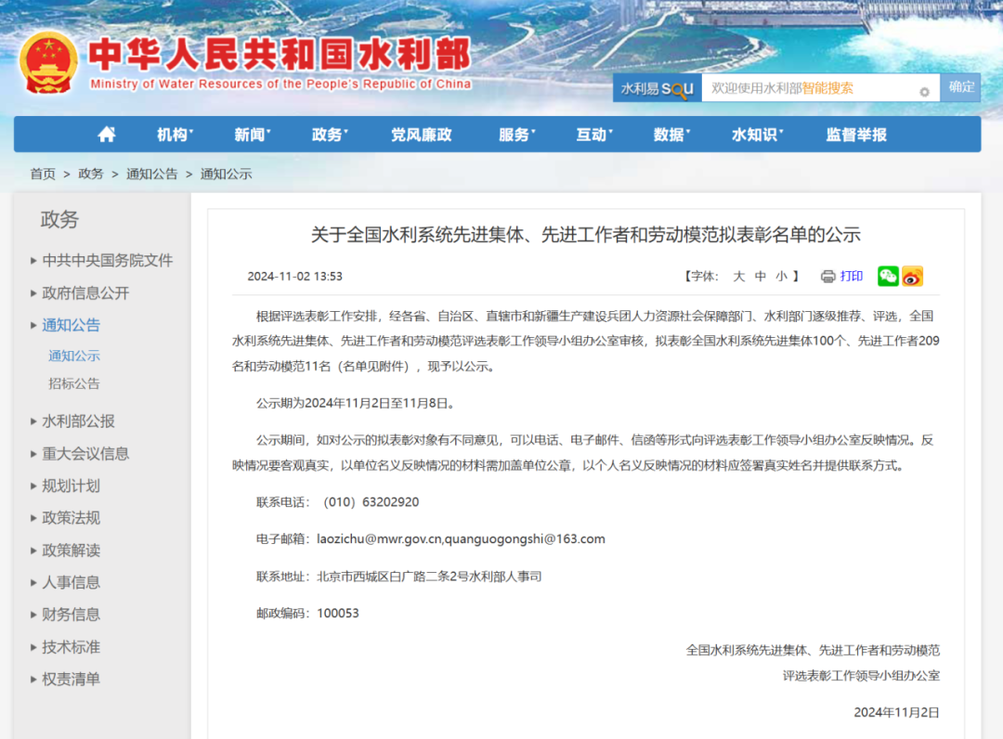
Task: Click the postal code 100053
Action: (x=338, y=613)
